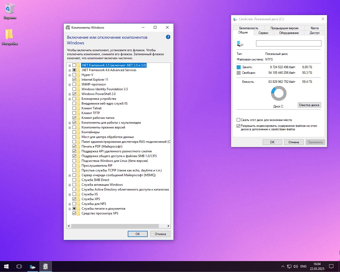Expand the Hyper-V tree node

click(70, 75)
